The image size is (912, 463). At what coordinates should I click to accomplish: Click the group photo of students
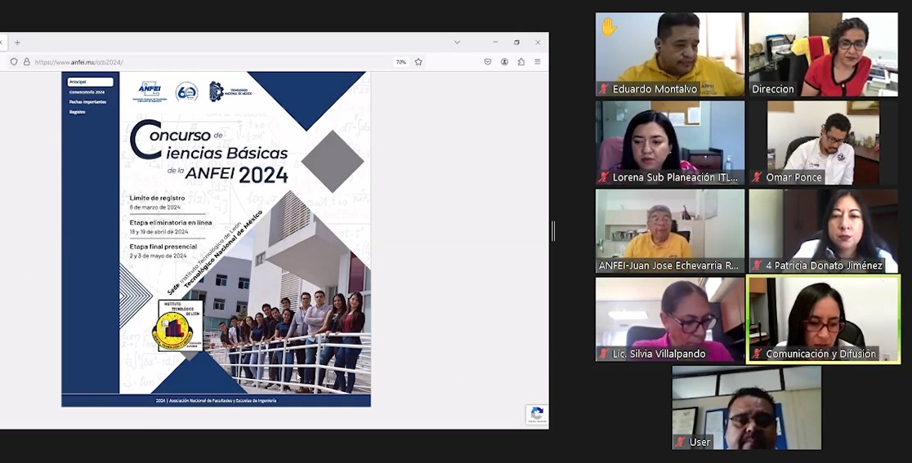click(292, 341)
